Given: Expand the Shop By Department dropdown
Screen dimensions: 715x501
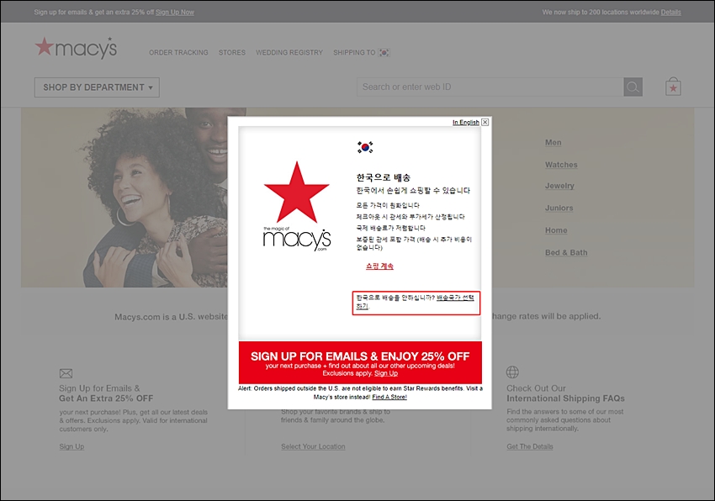Looking at the screenshot, I should tap(97, 87).
